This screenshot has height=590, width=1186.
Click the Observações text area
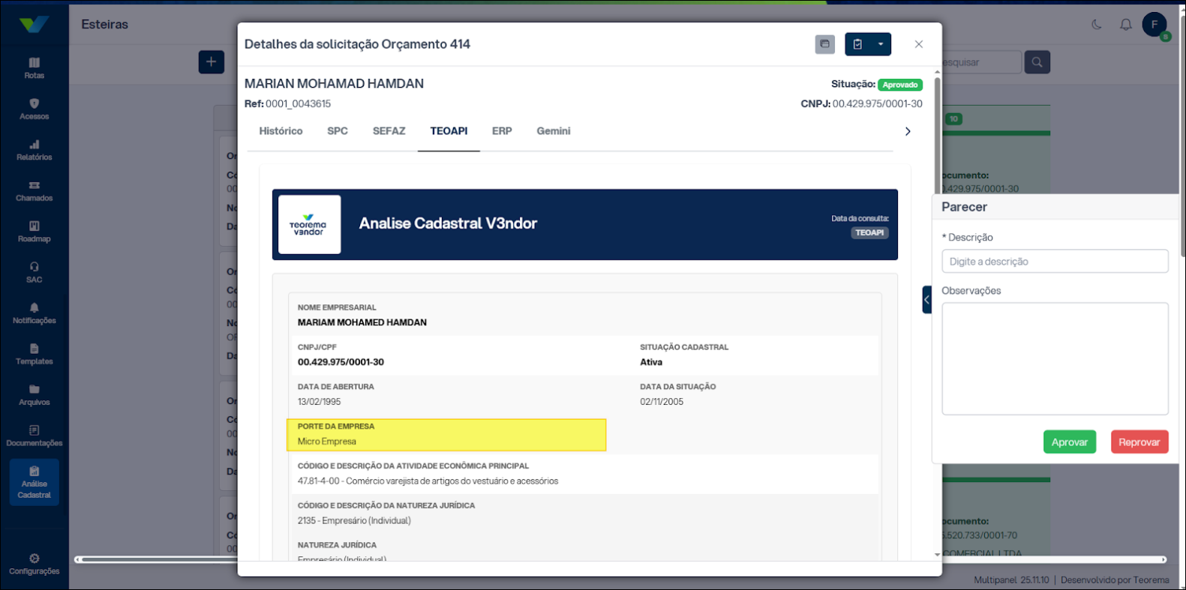1055,358
